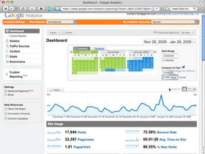
Task: Click the Goals flag icon
Action: pyautogui.click(x=7, y=56)
